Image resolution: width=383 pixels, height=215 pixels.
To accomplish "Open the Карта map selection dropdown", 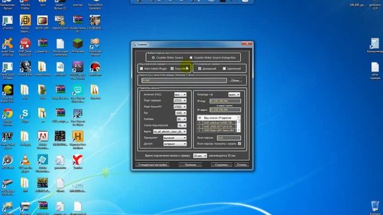I will (170, 131).
